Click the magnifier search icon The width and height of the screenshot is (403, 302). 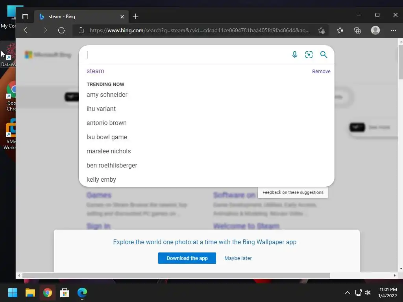pos(324,54)
